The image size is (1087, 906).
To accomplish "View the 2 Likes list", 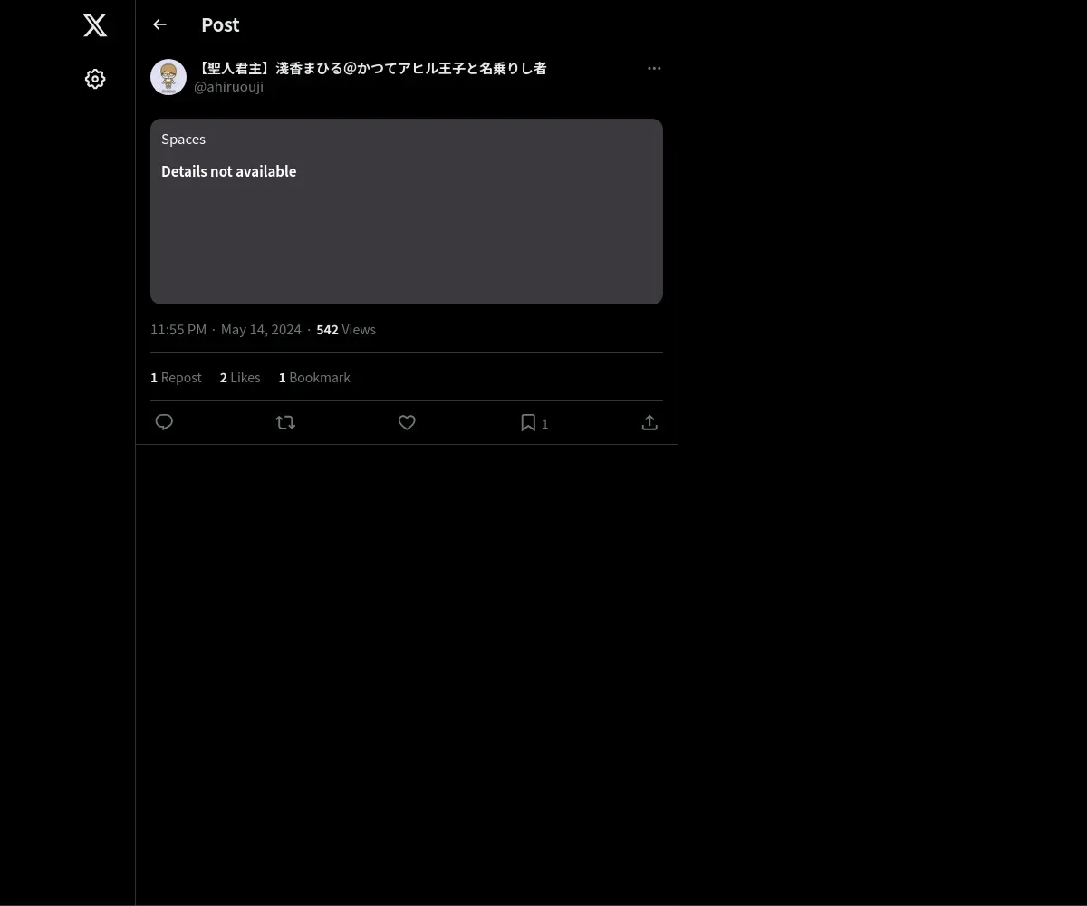I will (240, 377).
